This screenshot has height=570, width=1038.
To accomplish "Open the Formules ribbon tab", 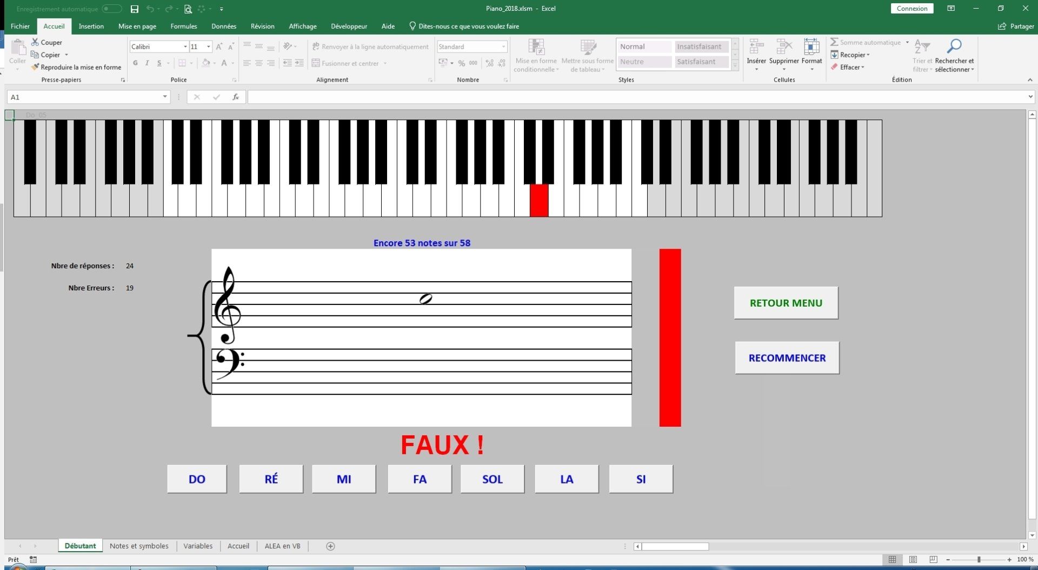I will click(183, 26).
